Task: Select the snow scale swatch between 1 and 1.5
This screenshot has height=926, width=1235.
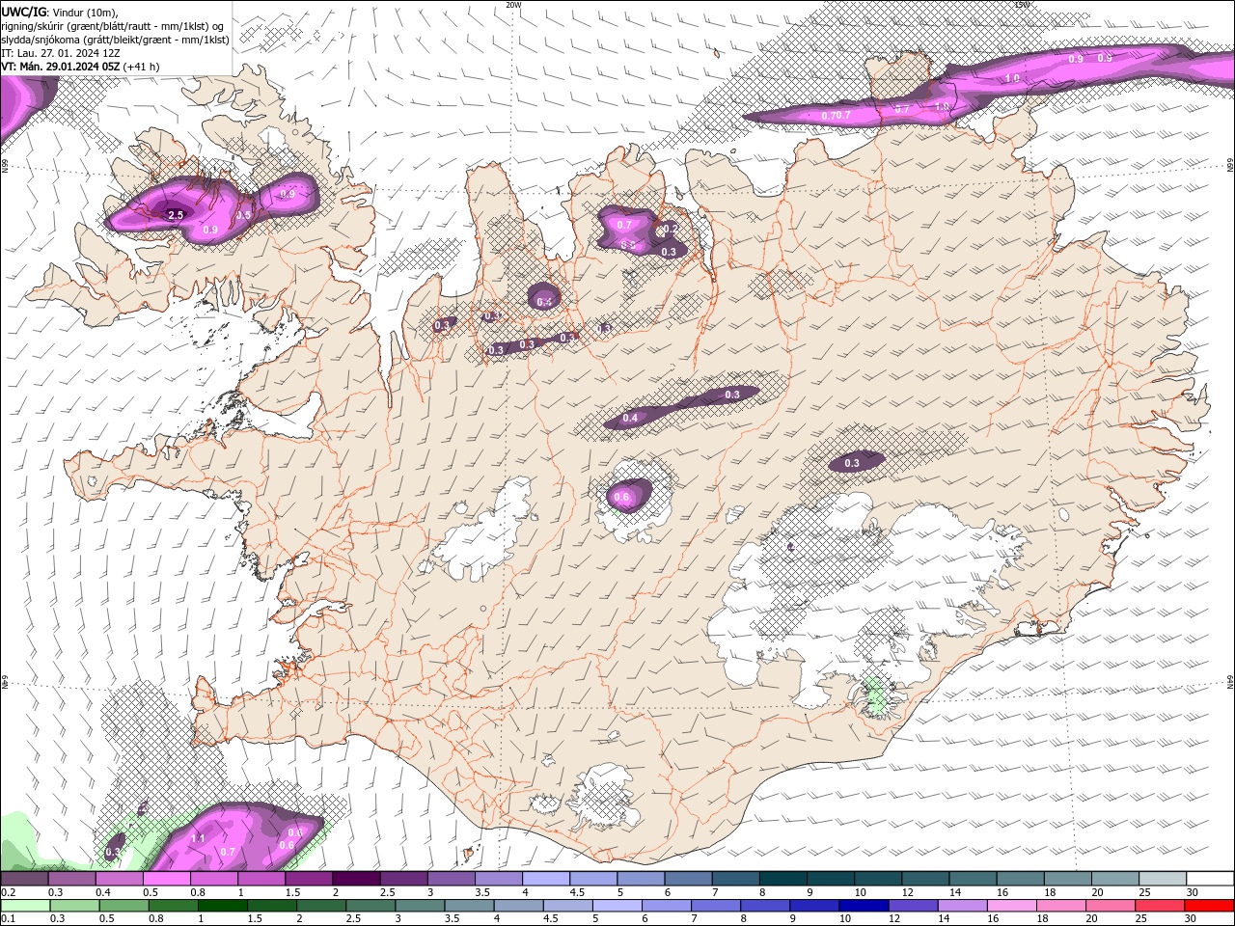Action: 261,879
